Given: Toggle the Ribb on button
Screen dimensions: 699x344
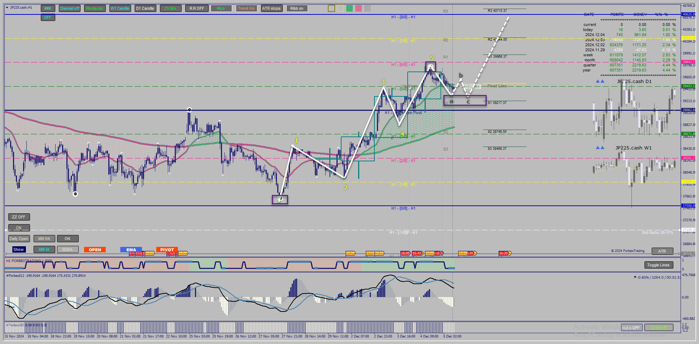Looking at the screenshot, I should [297, 8].
